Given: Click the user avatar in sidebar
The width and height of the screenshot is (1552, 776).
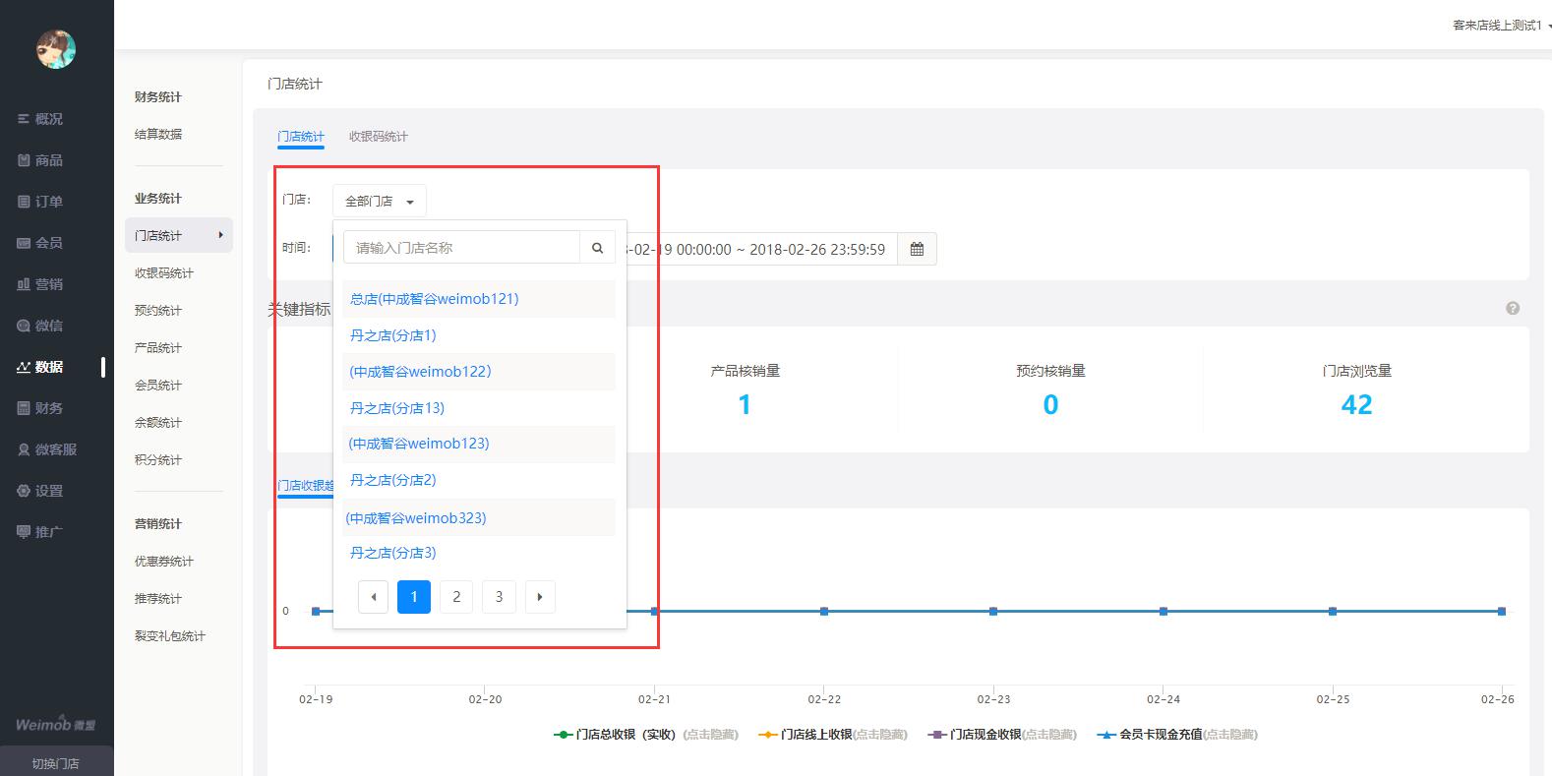Looking at the screenshot, I should tap(56, 49).
